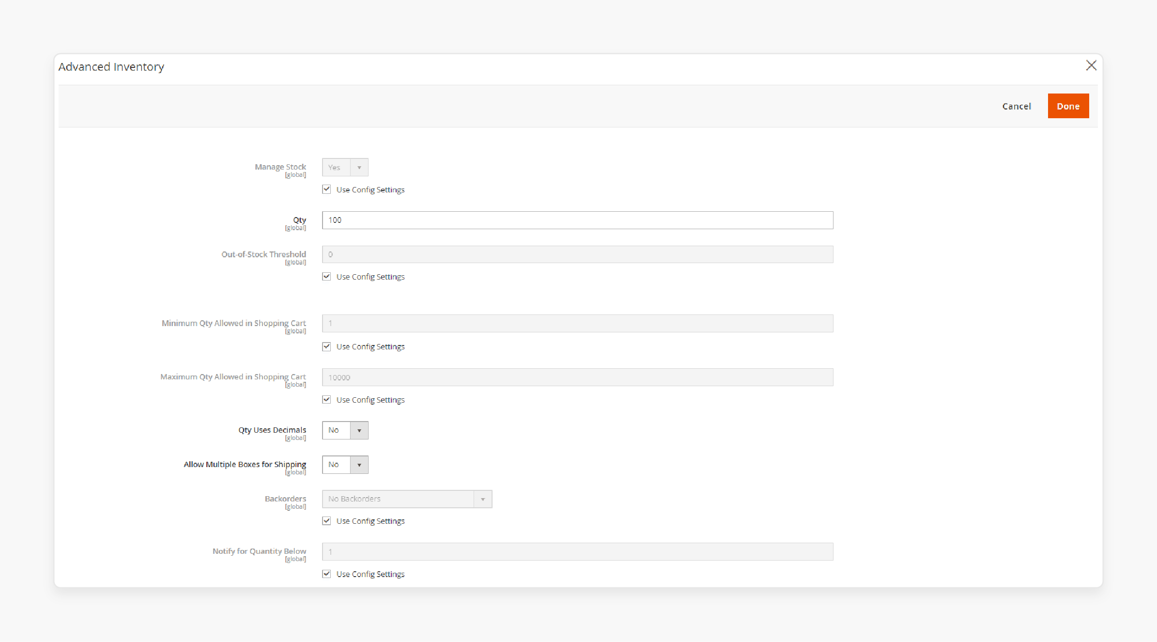
Task: Close the Advanced Inventory dialog with X
Action: pyautogui.click(x=1091, y=65)
